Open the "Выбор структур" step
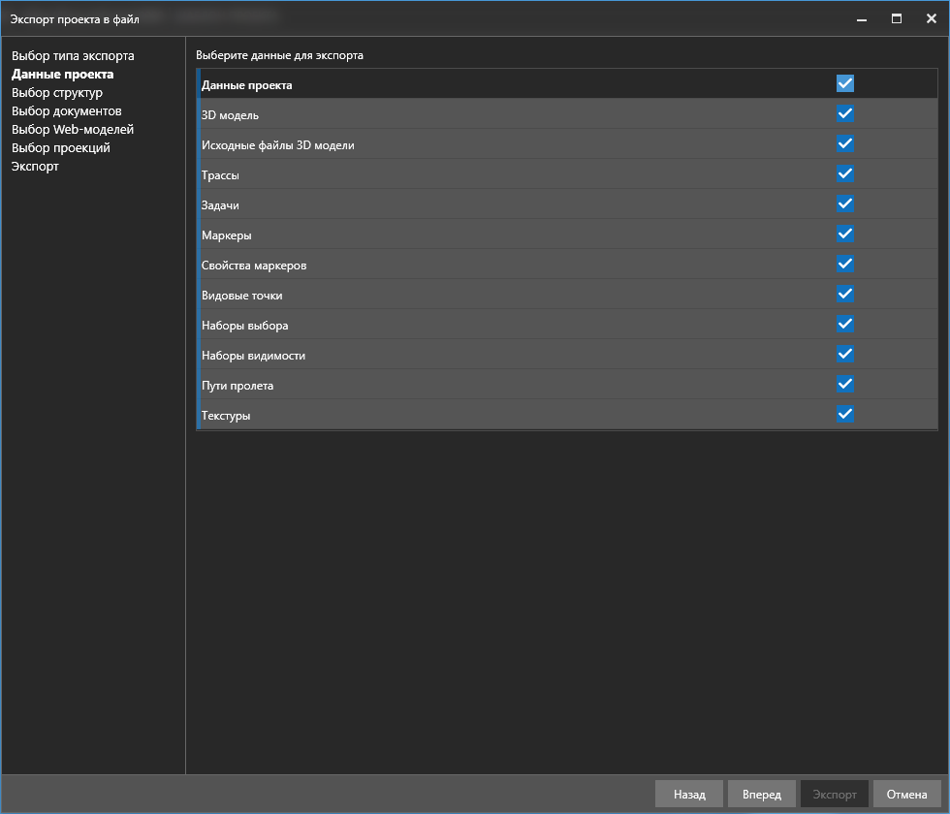Screen dimensions: 950x814 (57, 93)
